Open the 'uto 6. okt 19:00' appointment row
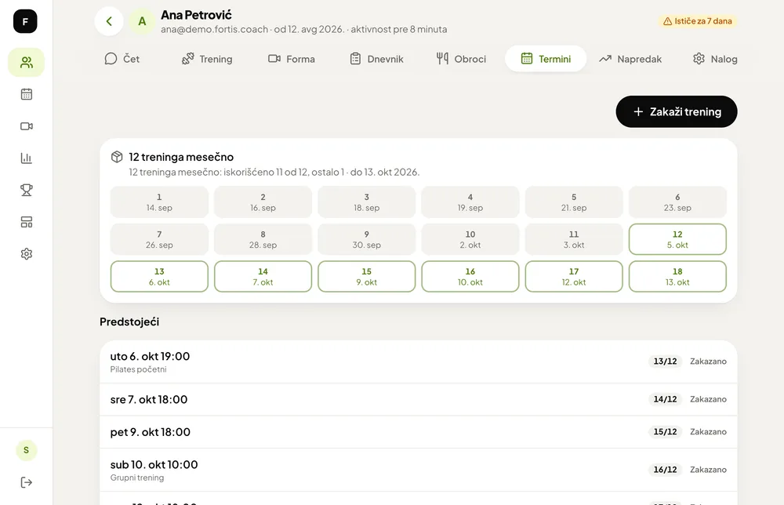 (x=419, y=362)
